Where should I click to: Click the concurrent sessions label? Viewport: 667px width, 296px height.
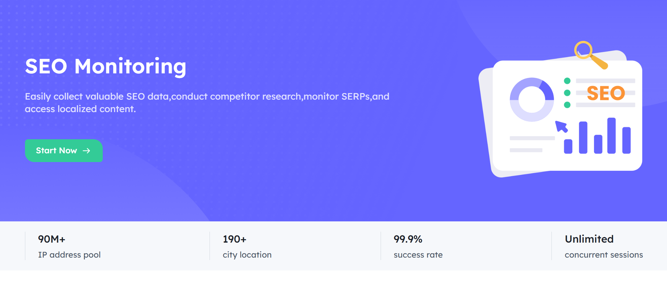point(604,255)
